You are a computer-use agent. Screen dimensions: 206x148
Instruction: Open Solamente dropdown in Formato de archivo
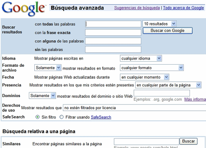click(x=48, y=68)
